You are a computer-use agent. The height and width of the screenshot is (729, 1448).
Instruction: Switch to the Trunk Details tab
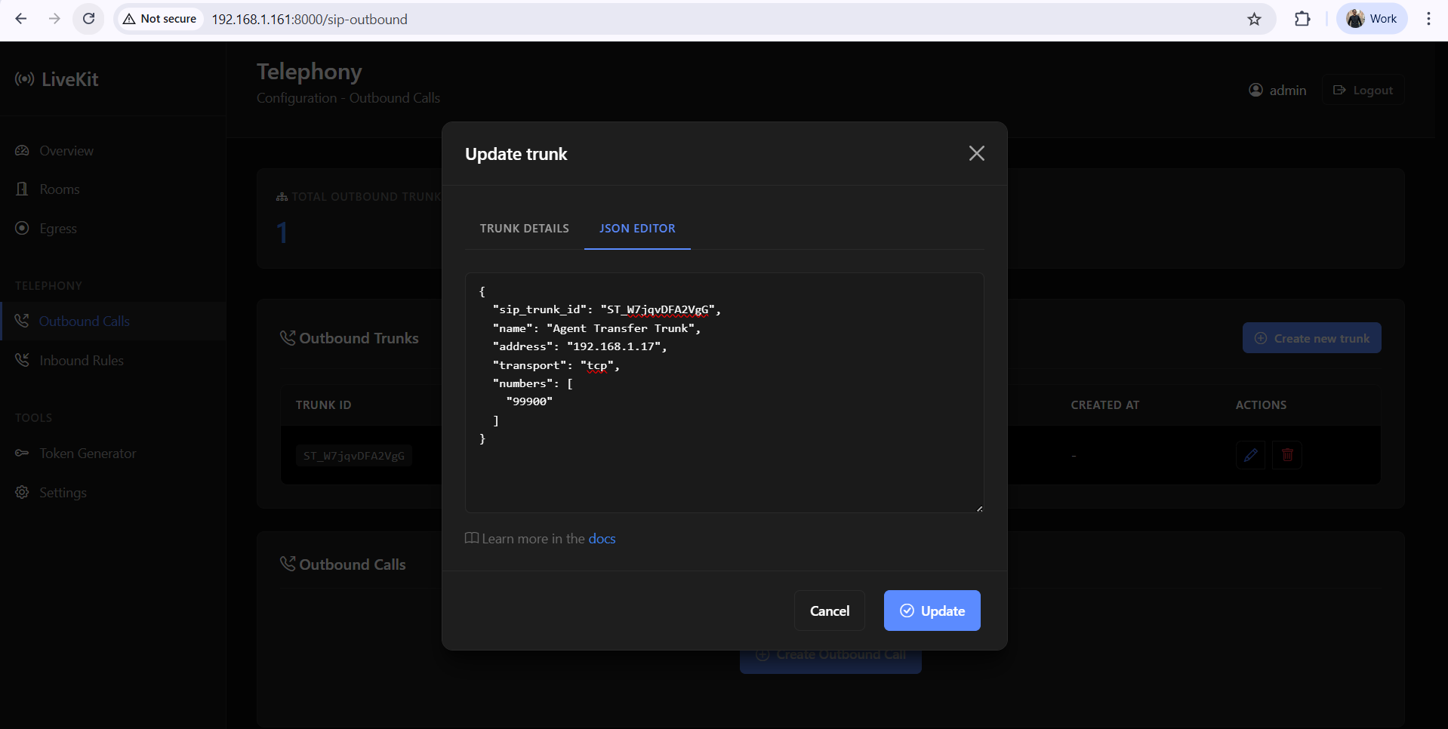(x=524, y=228)
